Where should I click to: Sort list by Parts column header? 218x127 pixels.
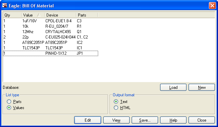pyautogui.click(x=87, y=15)
